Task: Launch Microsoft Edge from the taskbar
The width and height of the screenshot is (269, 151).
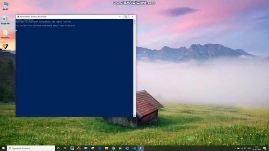Action: (x=100, y=148)
